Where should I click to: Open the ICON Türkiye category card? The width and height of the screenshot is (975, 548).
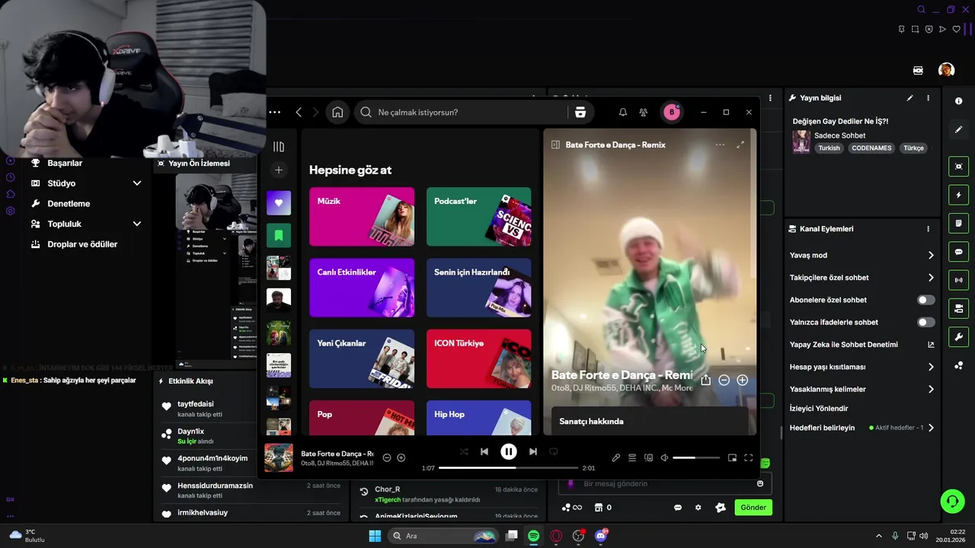click(479, 358)
